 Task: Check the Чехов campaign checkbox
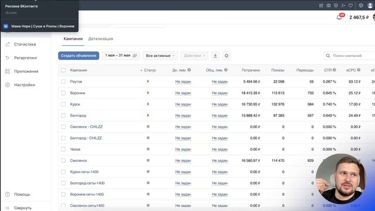63,149
